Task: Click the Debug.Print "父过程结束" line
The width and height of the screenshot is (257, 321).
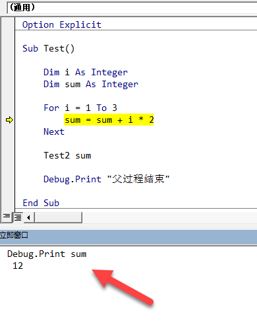Action: [x=106, y=179]
